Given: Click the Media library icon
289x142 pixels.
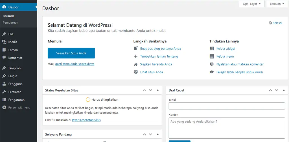Looking at the screenshot, I should pos(4,42).
